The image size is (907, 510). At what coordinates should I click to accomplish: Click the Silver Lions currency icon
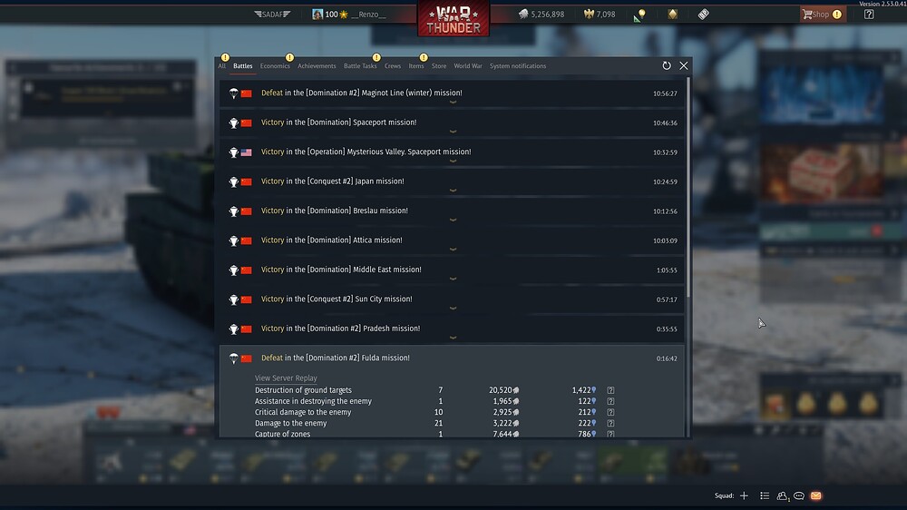523,14
